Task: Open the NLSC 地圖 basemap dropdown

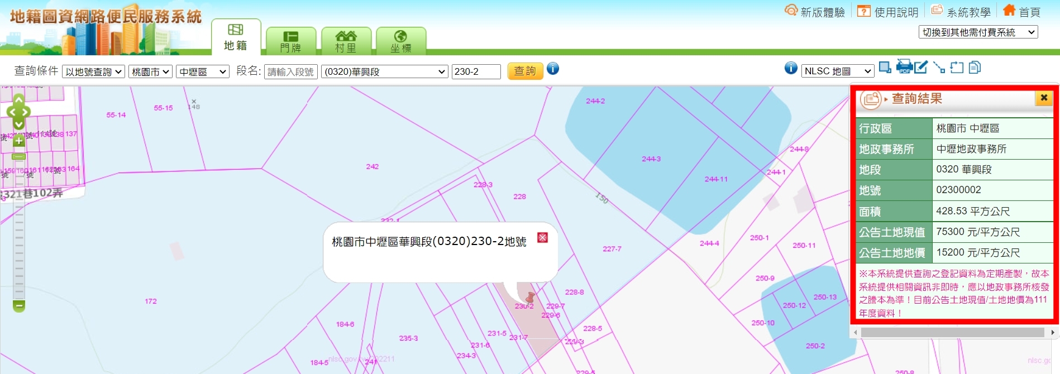Action: pos(837,71)
